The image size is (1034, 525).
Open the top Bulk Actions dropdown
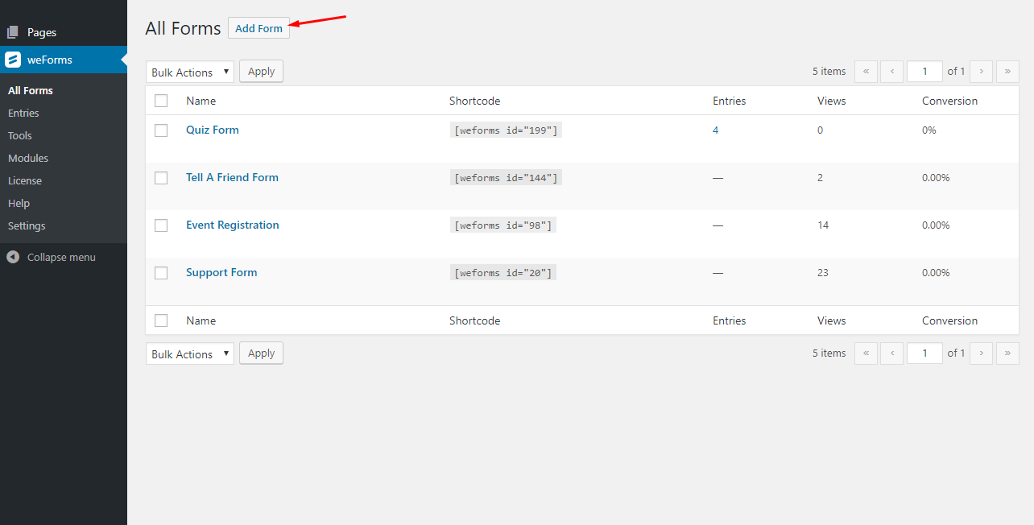pyautogui.click(x=190, y=72)
